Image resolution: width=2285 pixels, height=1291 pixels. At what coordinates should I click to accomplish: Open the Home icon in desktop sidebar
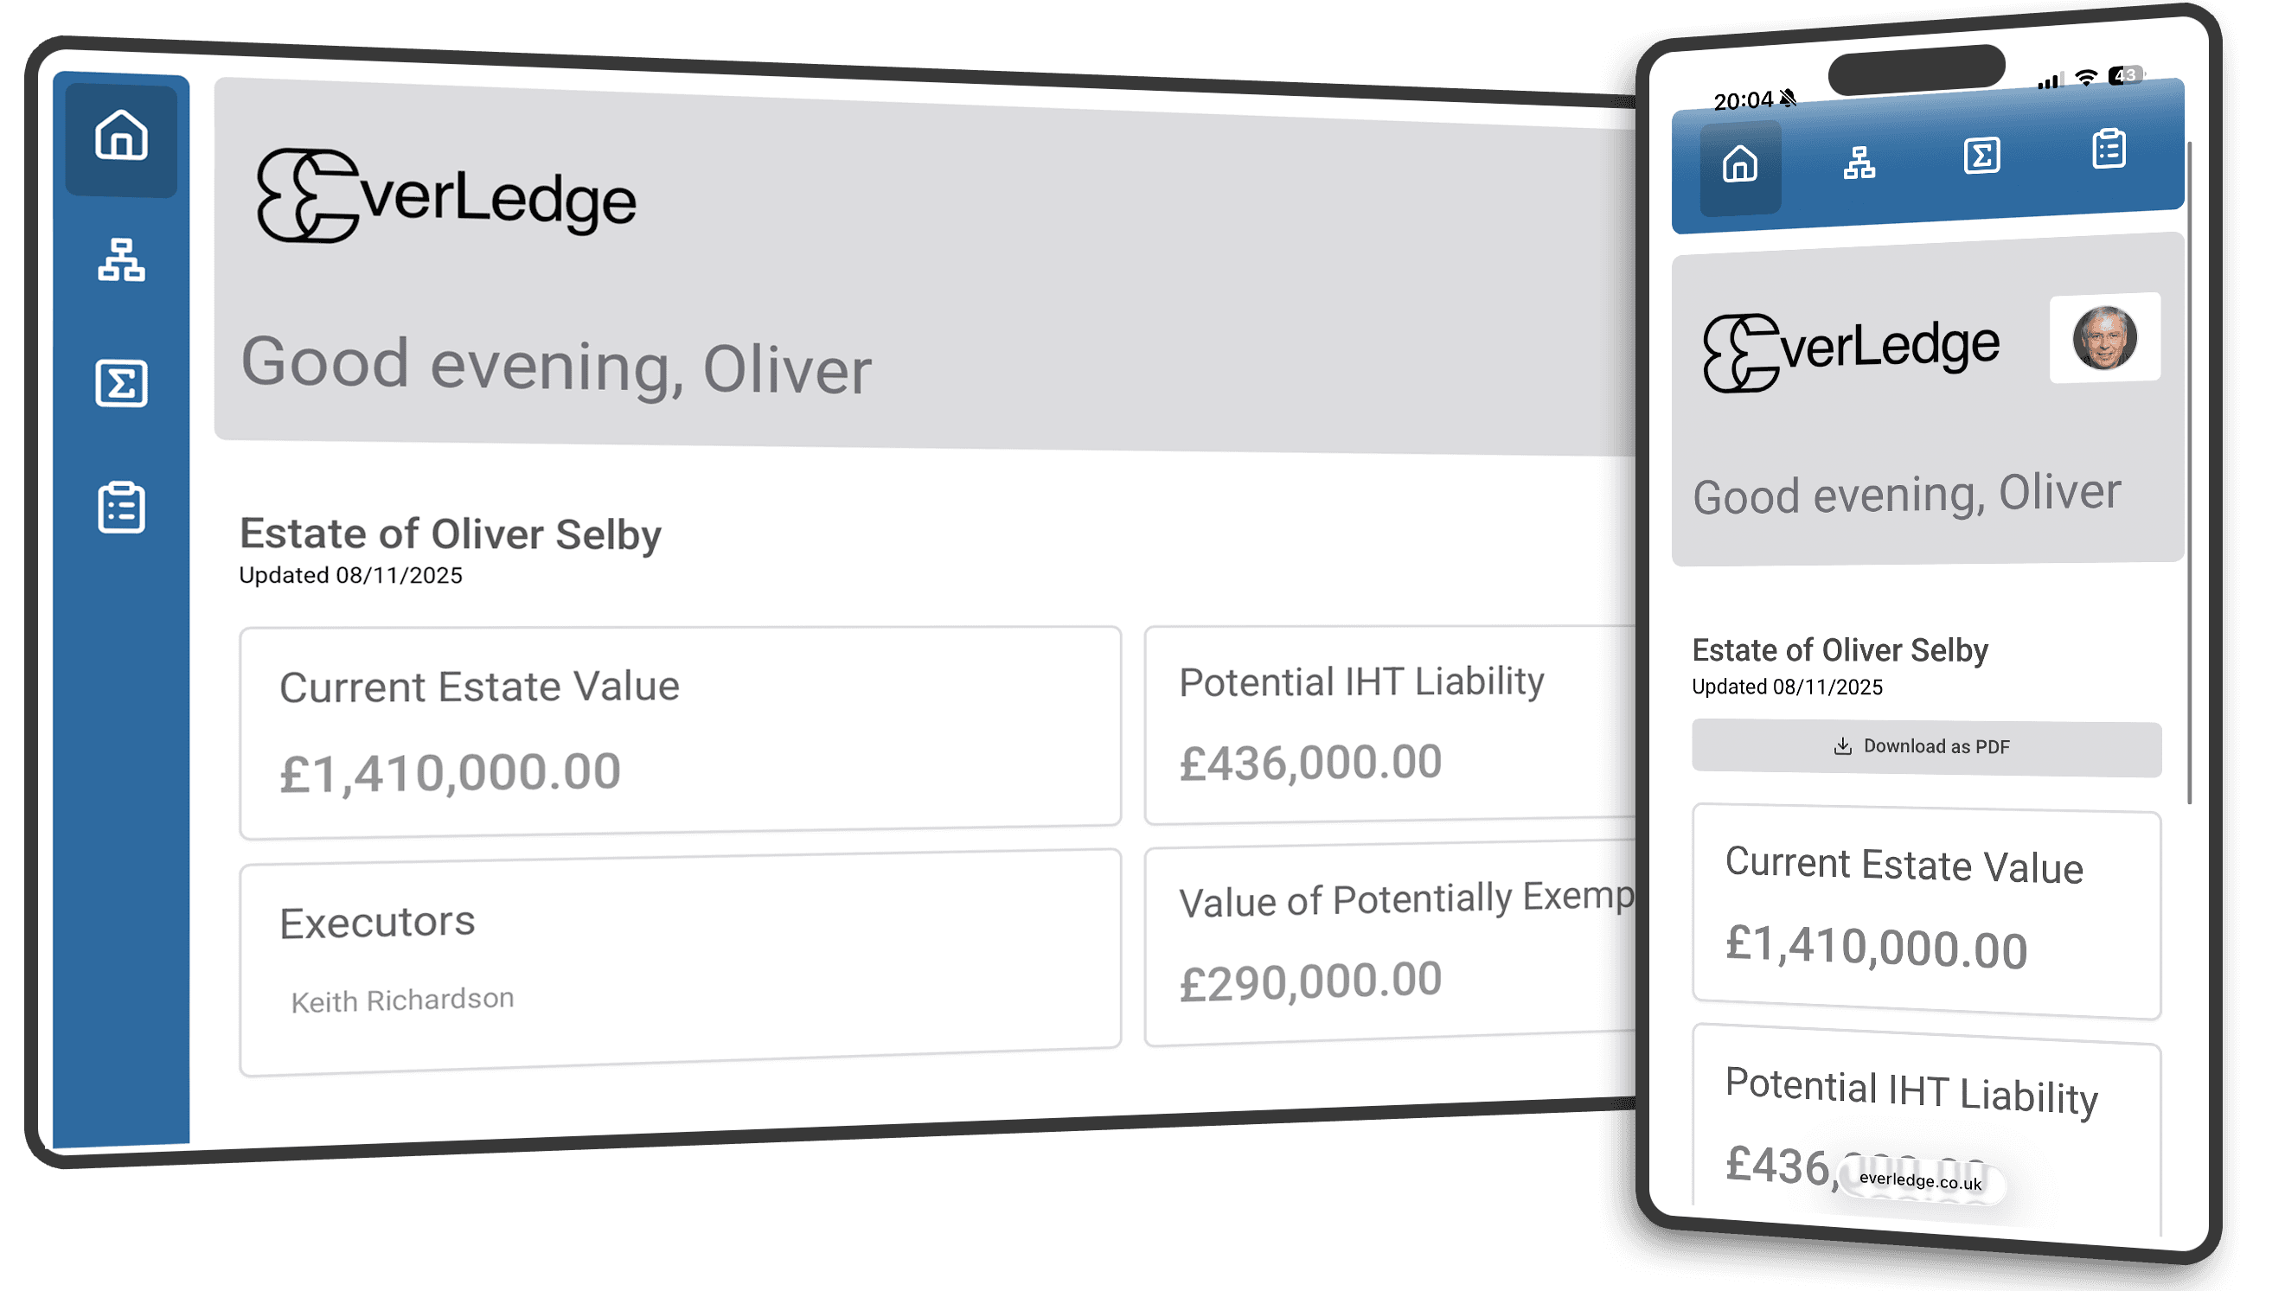tap(120, 136)
